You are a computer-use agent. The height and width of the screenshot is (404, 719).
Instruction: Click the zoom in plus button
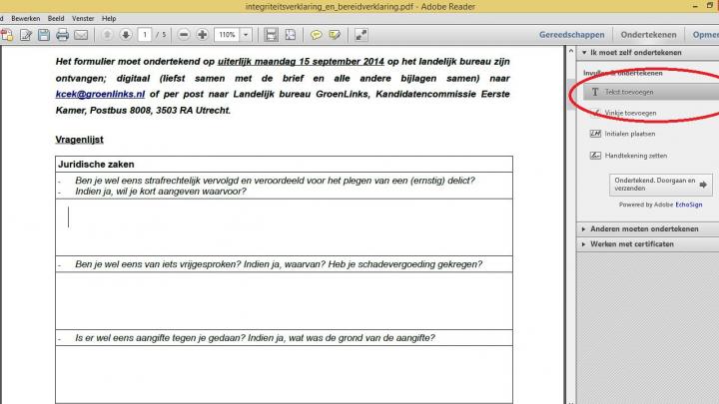pos(203,35)
